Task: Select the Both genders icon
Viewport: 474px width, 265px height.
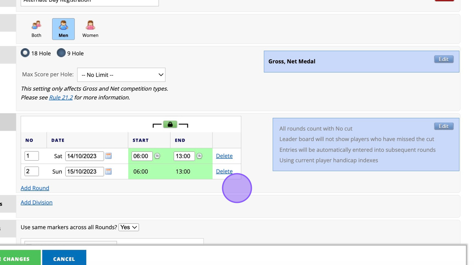Action: coord(36,29)
